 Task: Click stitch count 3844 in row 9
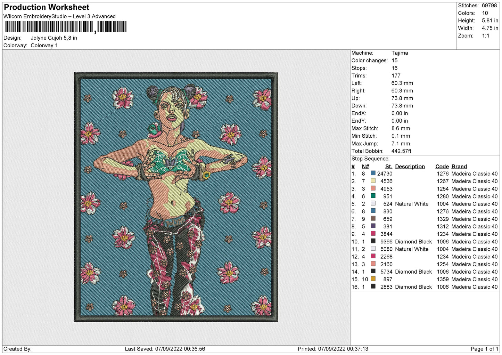click(386, 234)
